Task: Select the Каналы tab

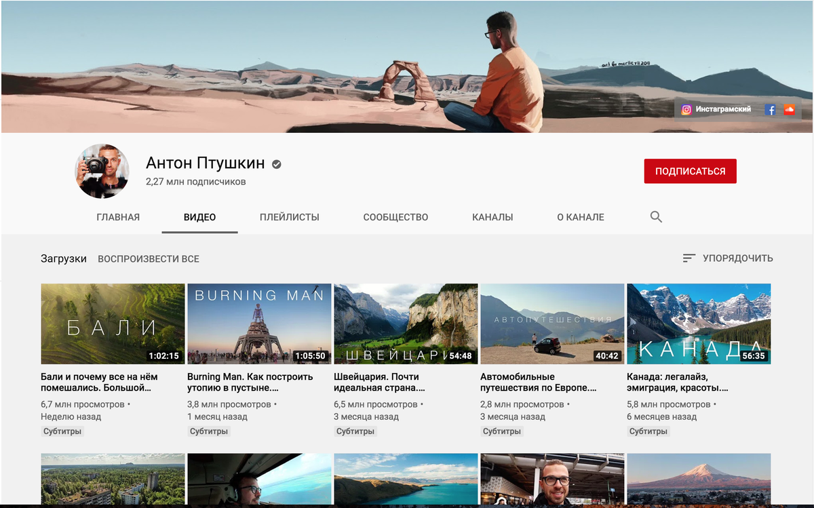Action: 492,216
